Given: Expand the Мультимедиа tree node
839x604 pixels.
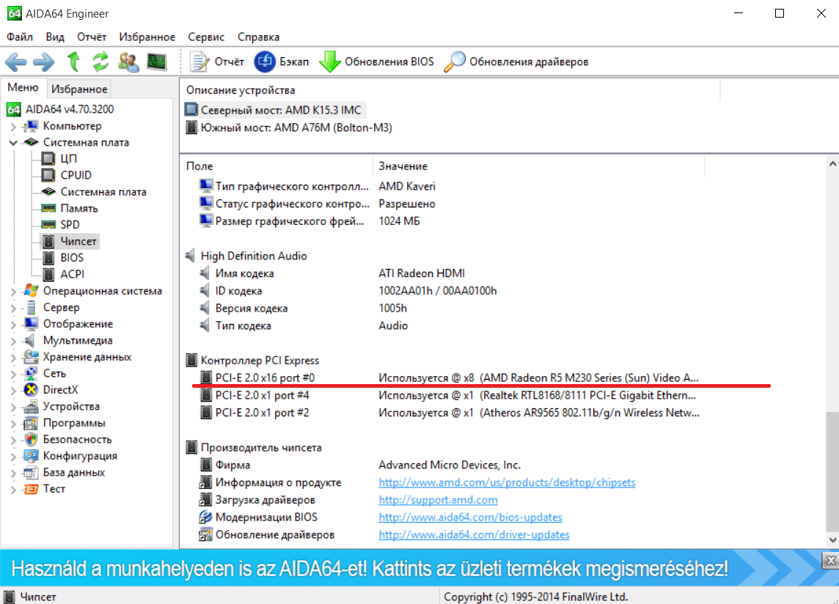Looking at the screenshot, I should tap(13, 342).
